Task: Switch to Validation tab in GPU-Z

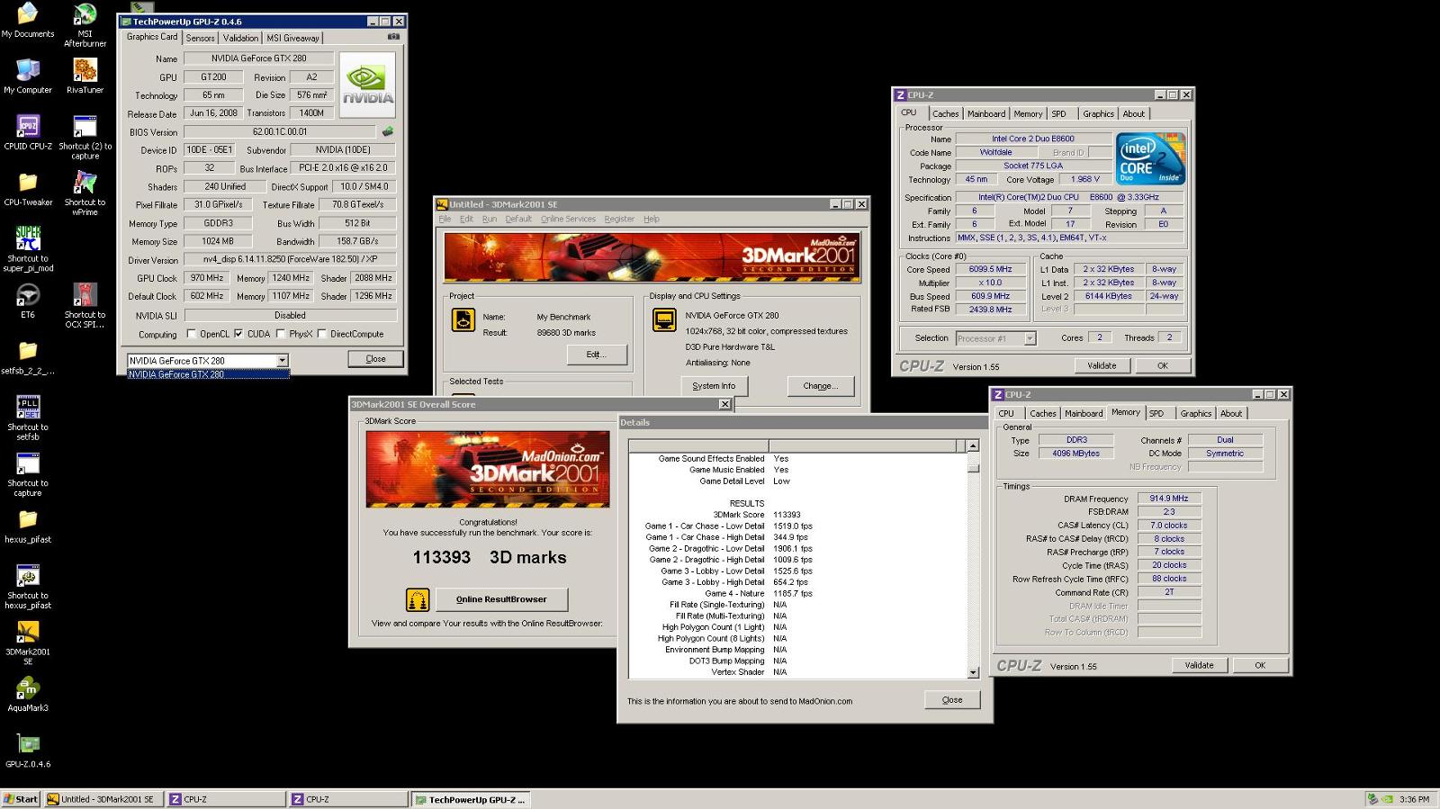Action: pos(240,38)
